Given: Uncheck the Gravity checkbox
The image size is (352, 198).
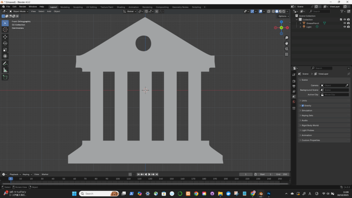Looking at the screenshot, I should [302, 106].
